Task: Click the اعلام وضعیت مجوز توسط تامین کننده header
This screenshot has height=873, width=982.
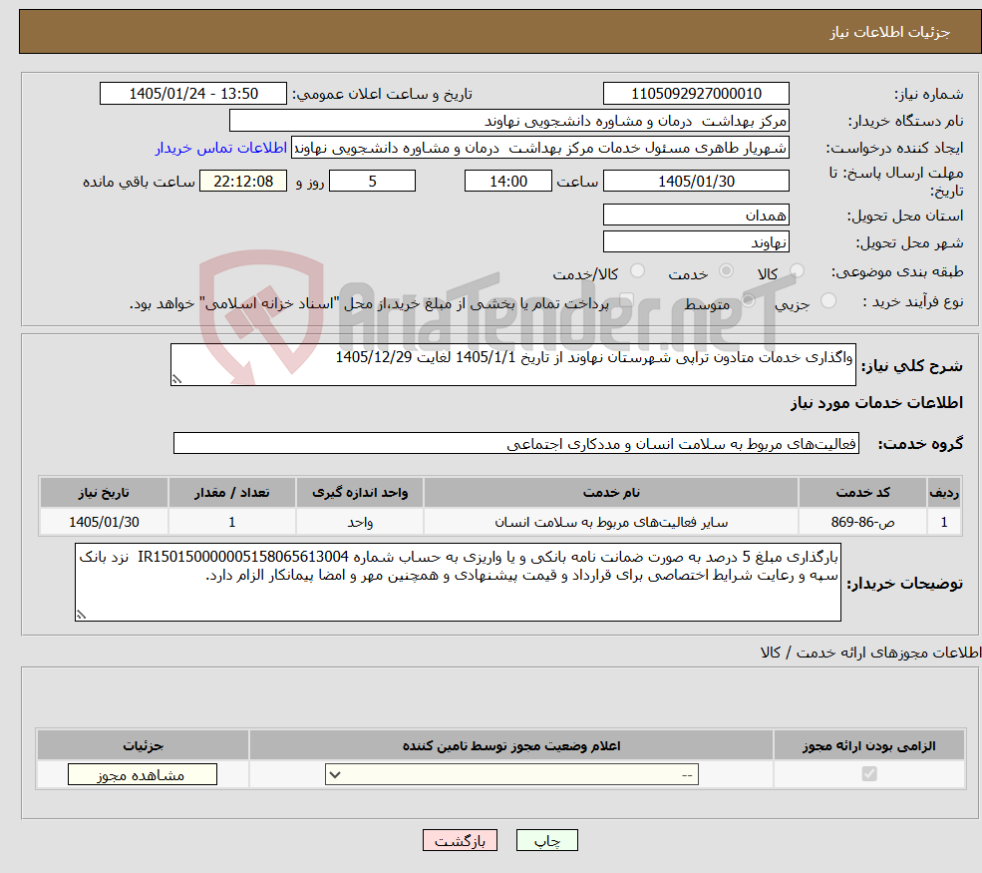Action: tap(511, 745)
